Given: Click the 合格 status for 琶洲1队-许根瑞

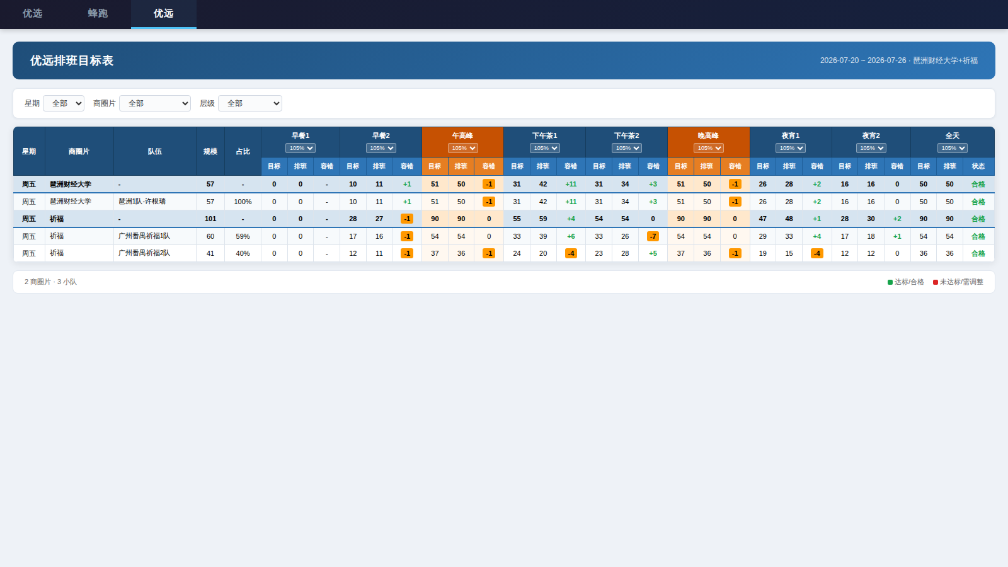Looking at the screenshot, I should [x=978, y=202].
